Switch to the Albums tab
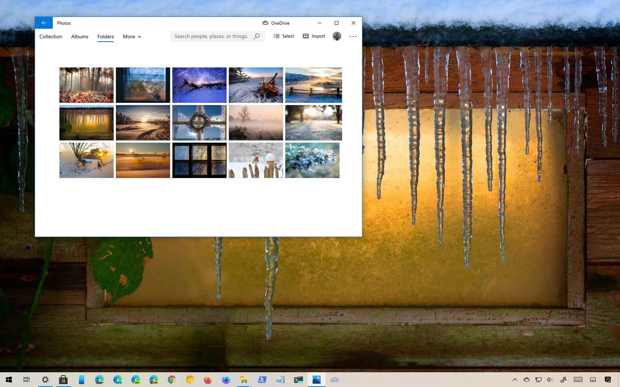Image resolution: width=620 pixels, height=387 pixels. tap(80, 36)
